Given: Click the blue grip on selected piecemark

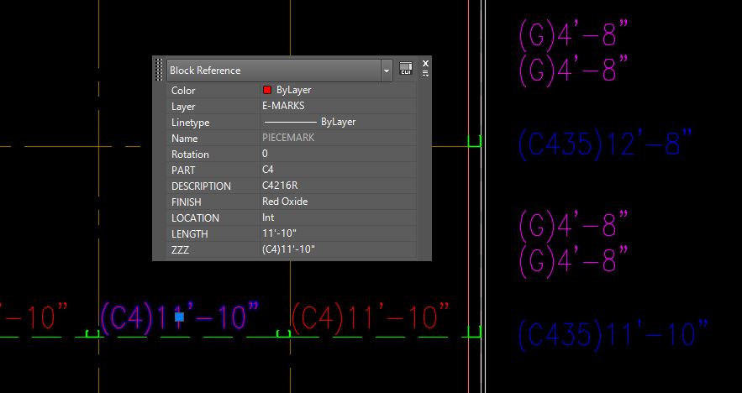Looking at the screenshot, I should pyautogui.click(x=179, y=317).
